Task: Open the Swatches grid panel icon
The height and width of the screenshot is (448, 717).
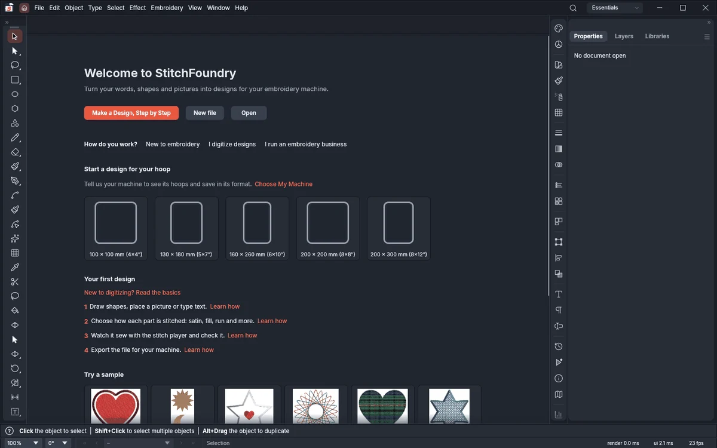Action: tap(559, 112)
